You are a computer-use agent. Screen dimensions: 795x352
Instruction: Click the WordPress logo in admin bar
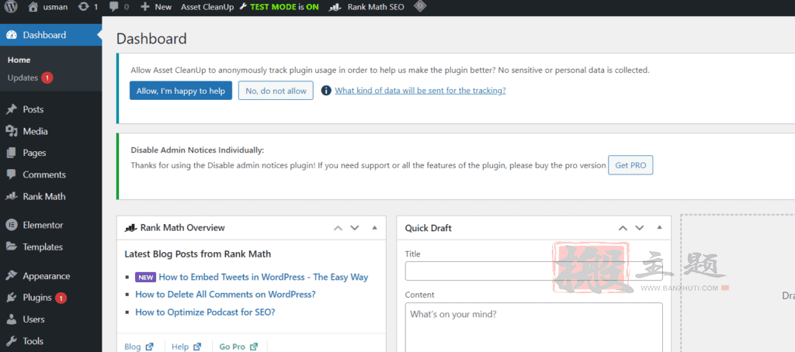coord(11,7)
